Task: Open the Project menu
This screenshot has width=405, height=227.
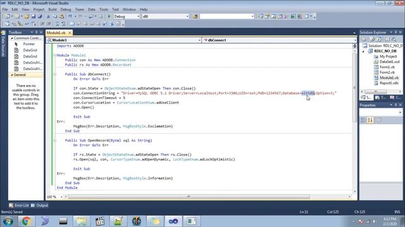Action: tap(39, 9)
